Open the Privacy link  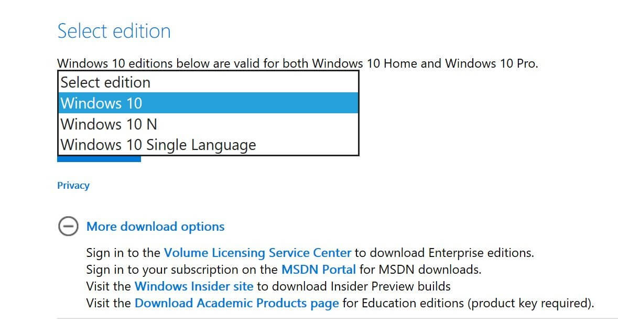point(73,185)
